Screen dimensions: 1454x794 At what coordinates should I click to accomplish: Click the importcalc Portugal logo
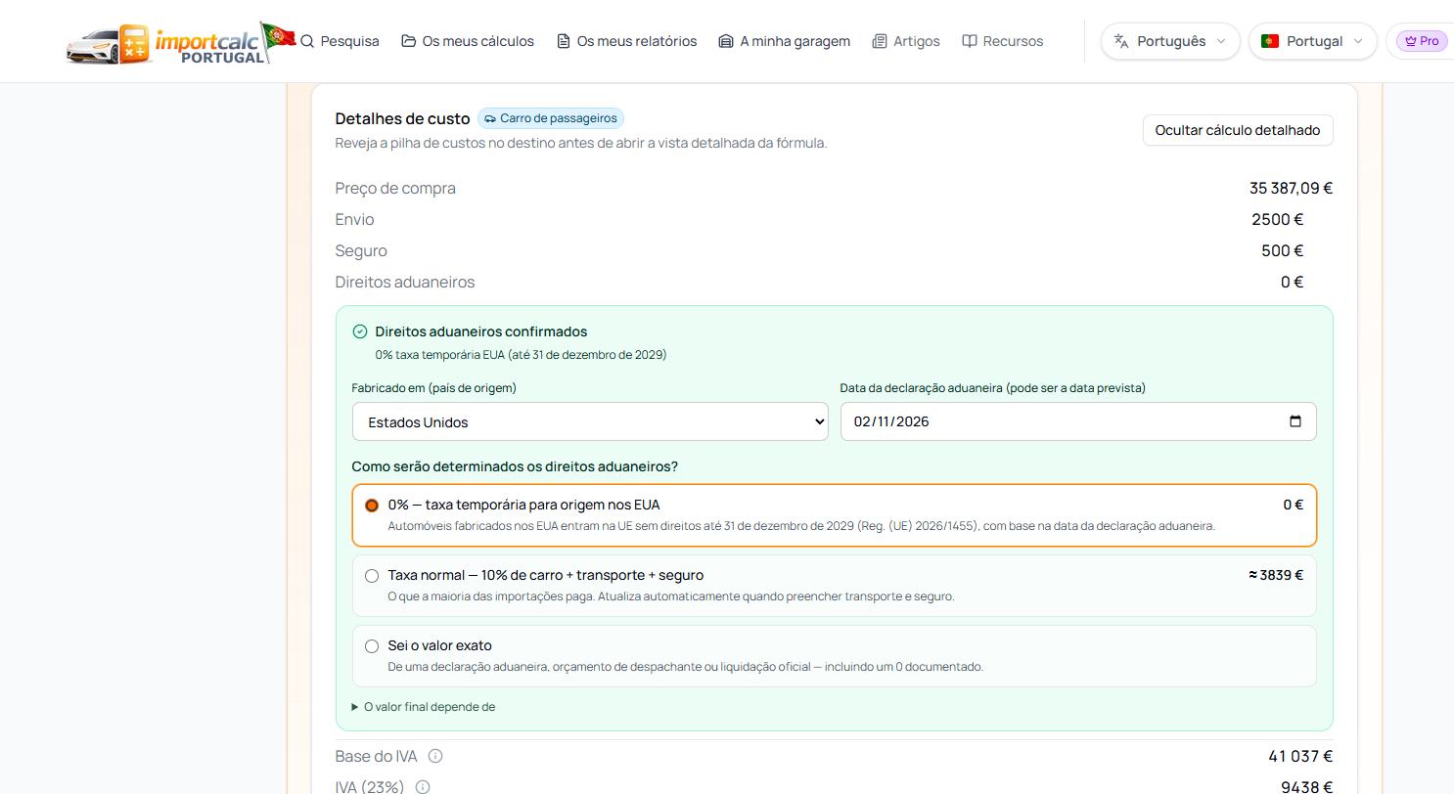181,43
